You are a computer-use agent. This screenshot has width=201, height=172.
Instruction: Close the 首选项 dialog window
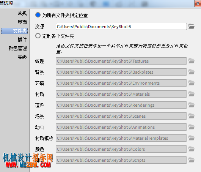coord(198,4)
